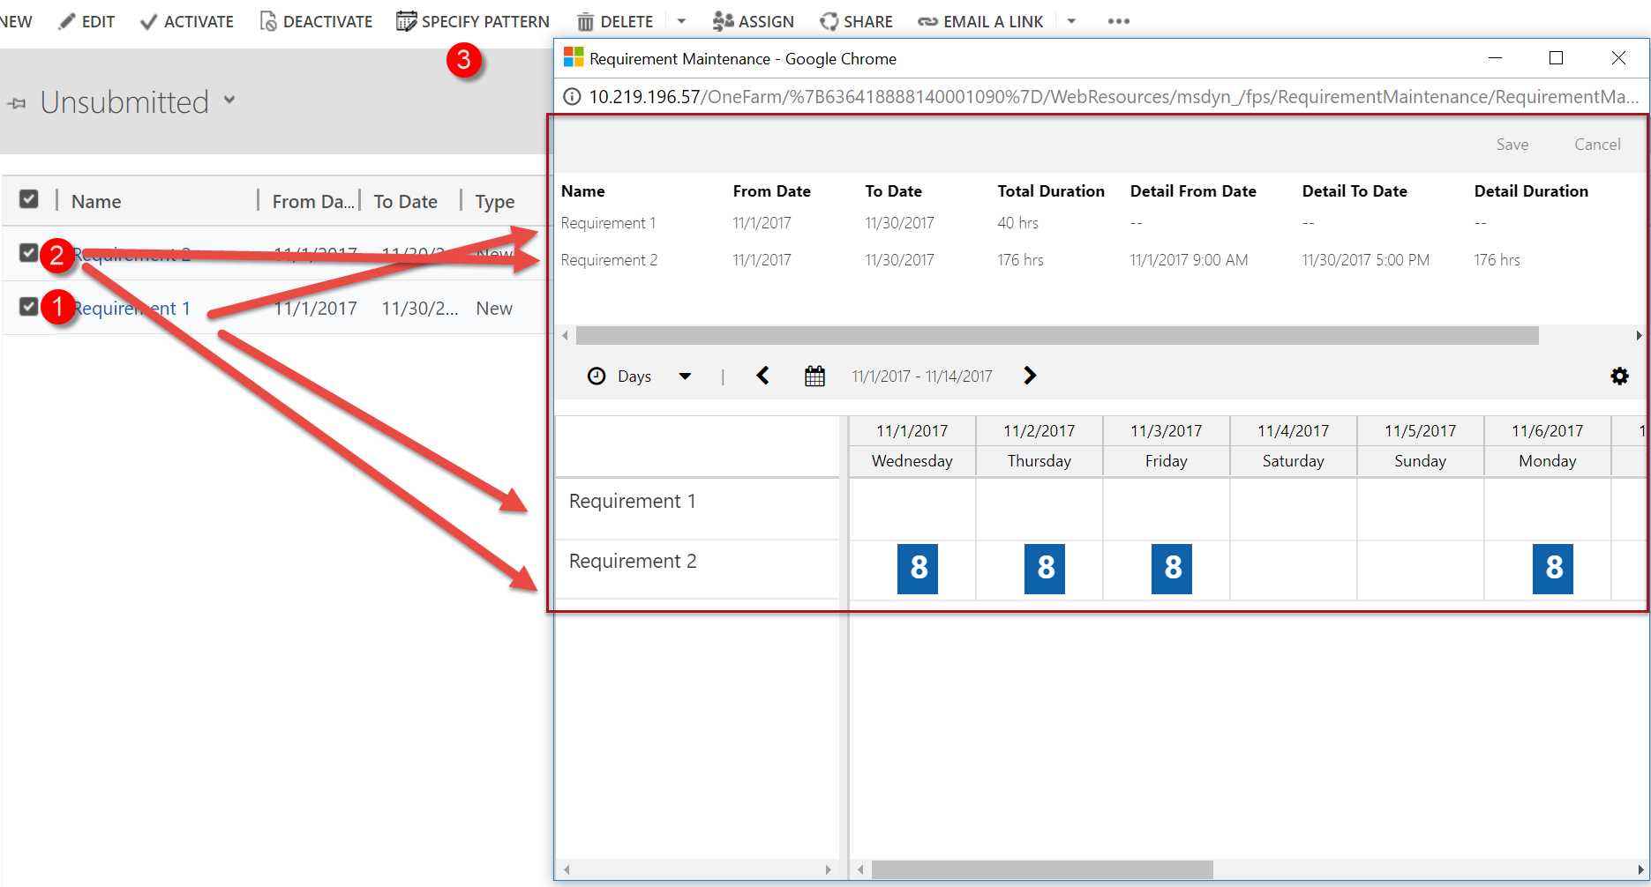Click the Save button
The height and width of the screenshot is (887, 1651).
click(1512, 145)
